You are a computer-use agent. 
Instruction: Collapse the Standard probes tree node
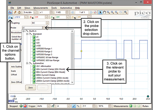[x=27, y=34]
